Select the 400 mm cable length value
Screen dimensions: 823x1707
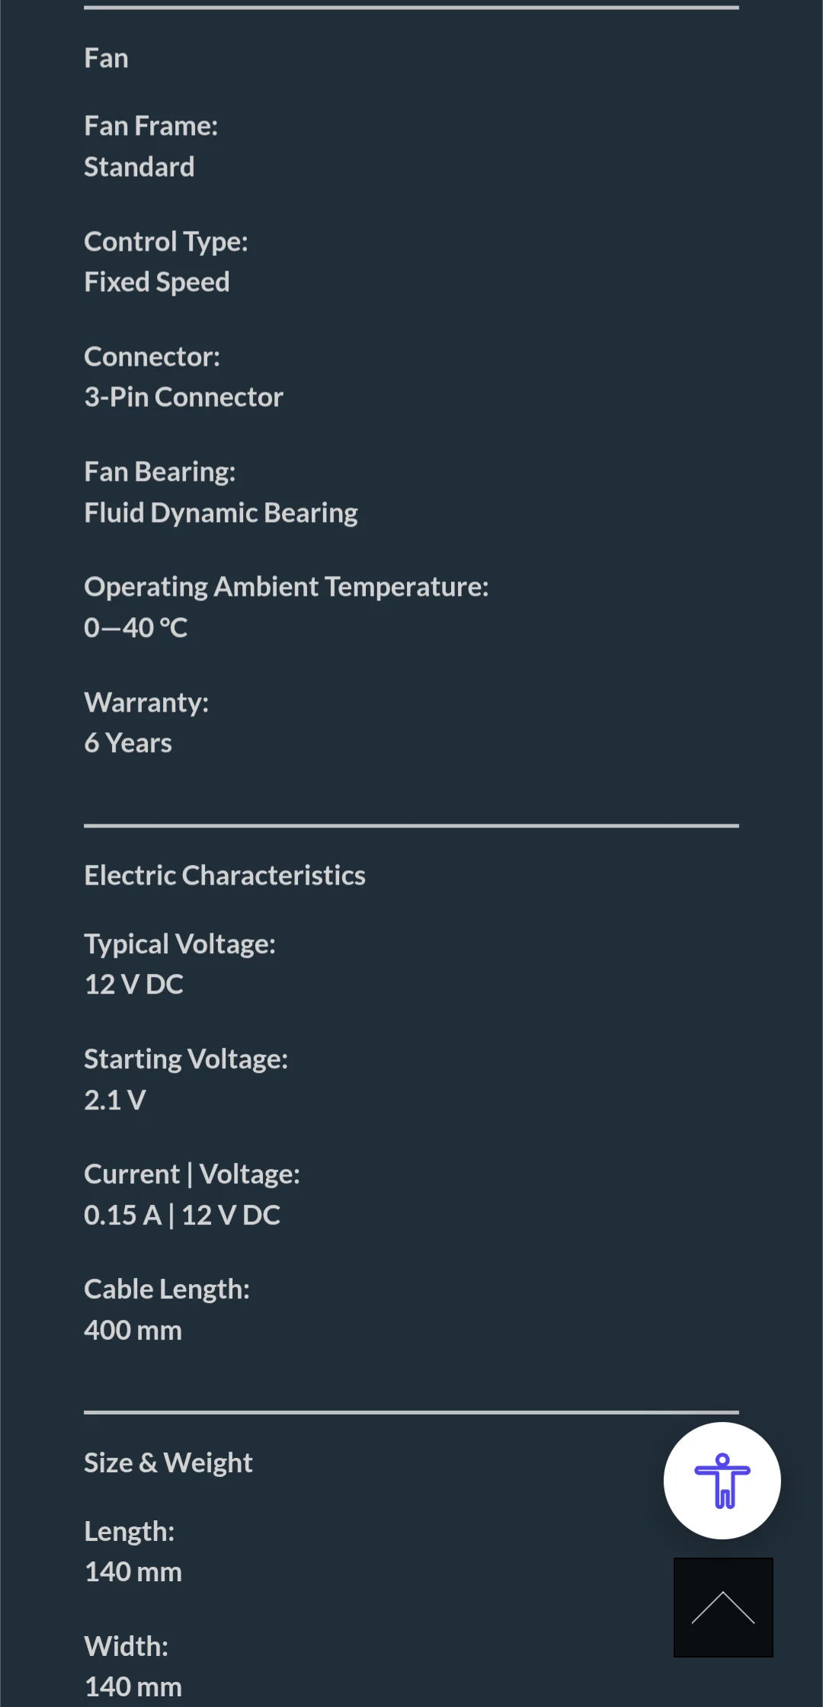pyautogui.click(x=133, y=1331)
